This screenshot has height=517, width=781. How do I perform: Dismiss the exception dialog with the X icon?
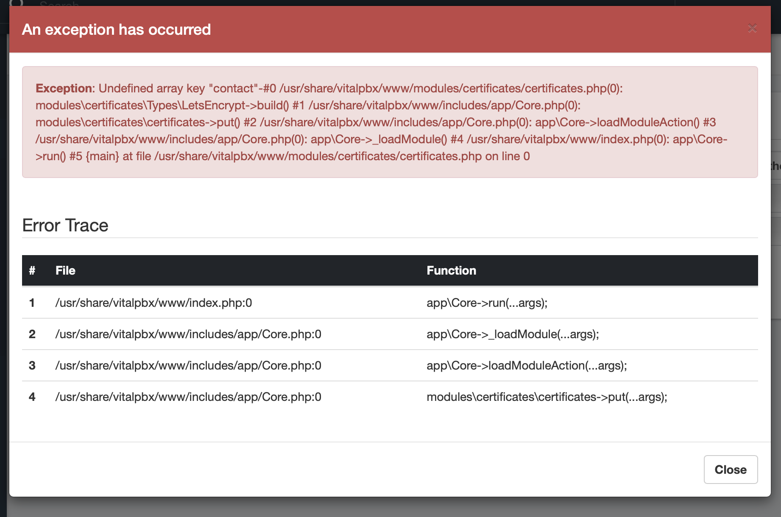753,28
